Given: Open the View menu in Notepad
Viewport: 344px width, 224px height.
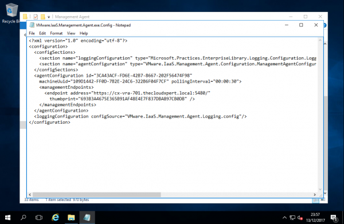Looking at the screenshot, I should point(71,33).
